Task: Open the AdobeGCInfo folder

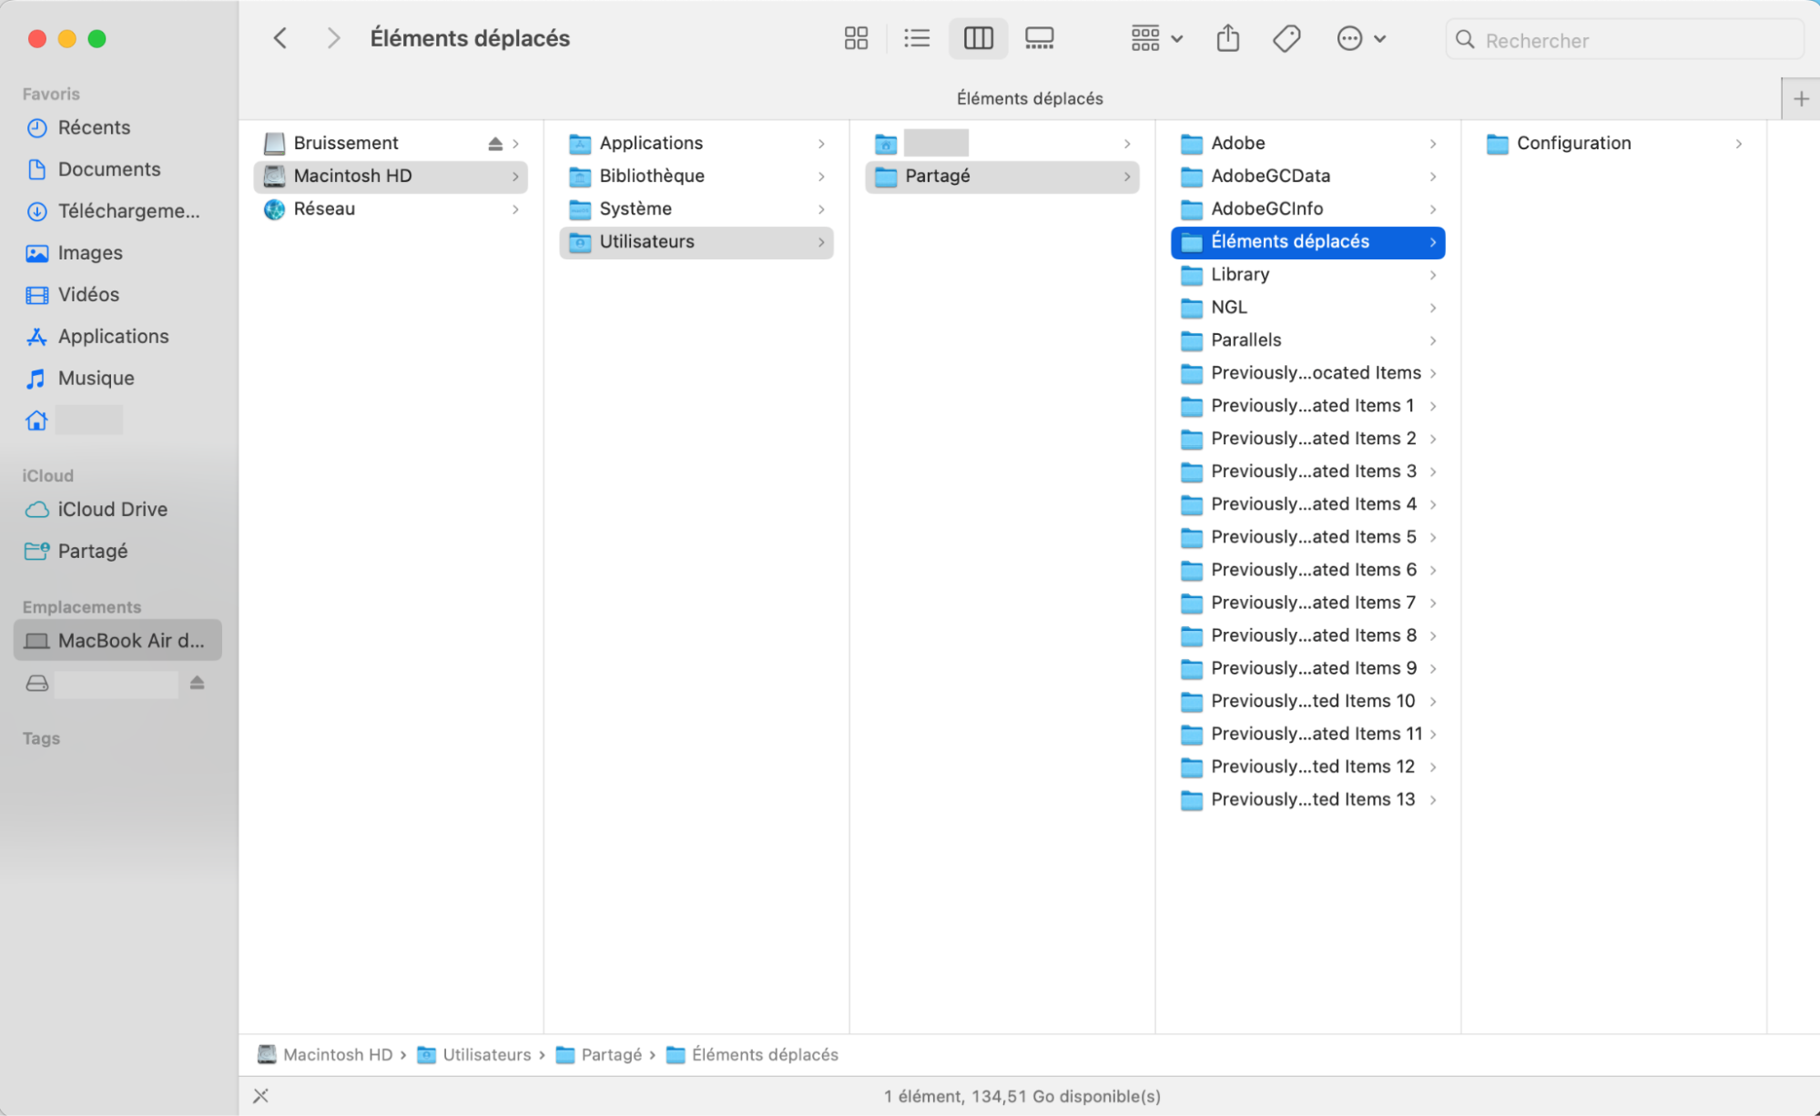Action: (1308, 209)
